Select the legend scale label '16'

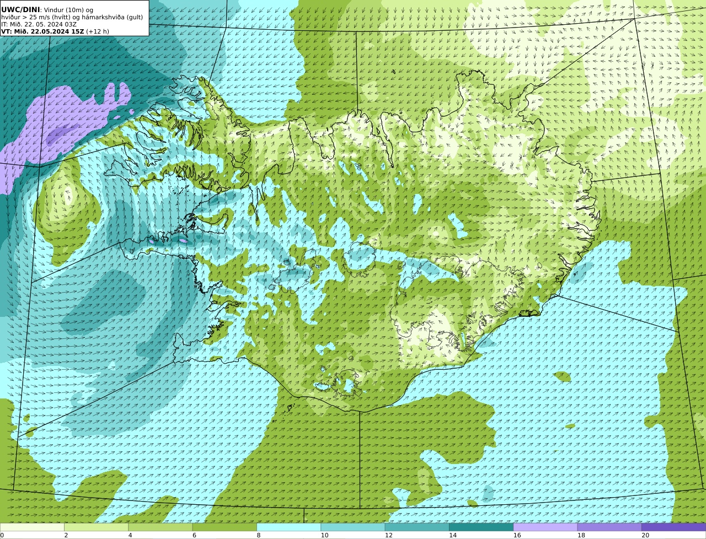coord(517,535)
